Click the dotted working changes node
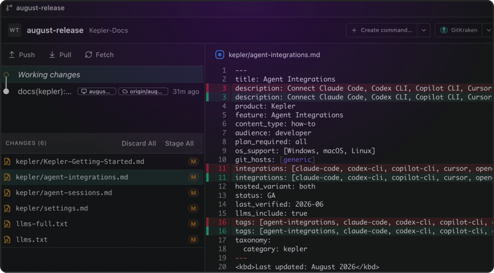The height and width of the screenshot is (273, 494). coord(6,75)
